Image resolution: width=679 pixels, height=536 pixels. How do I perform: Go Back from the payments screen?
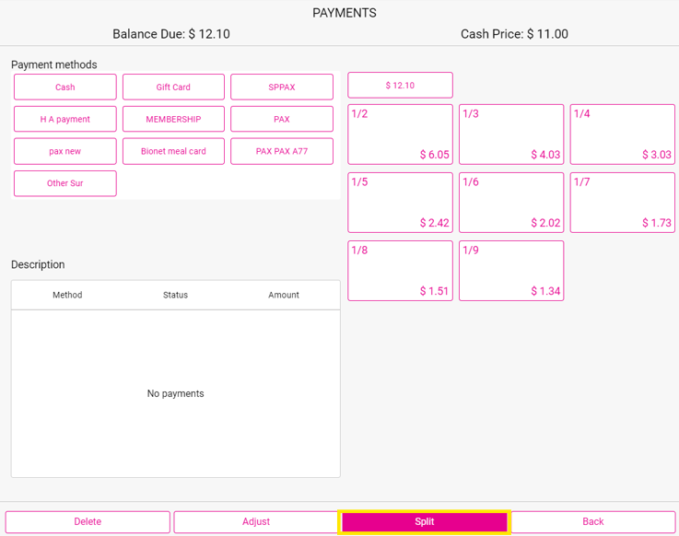(593, 522)
